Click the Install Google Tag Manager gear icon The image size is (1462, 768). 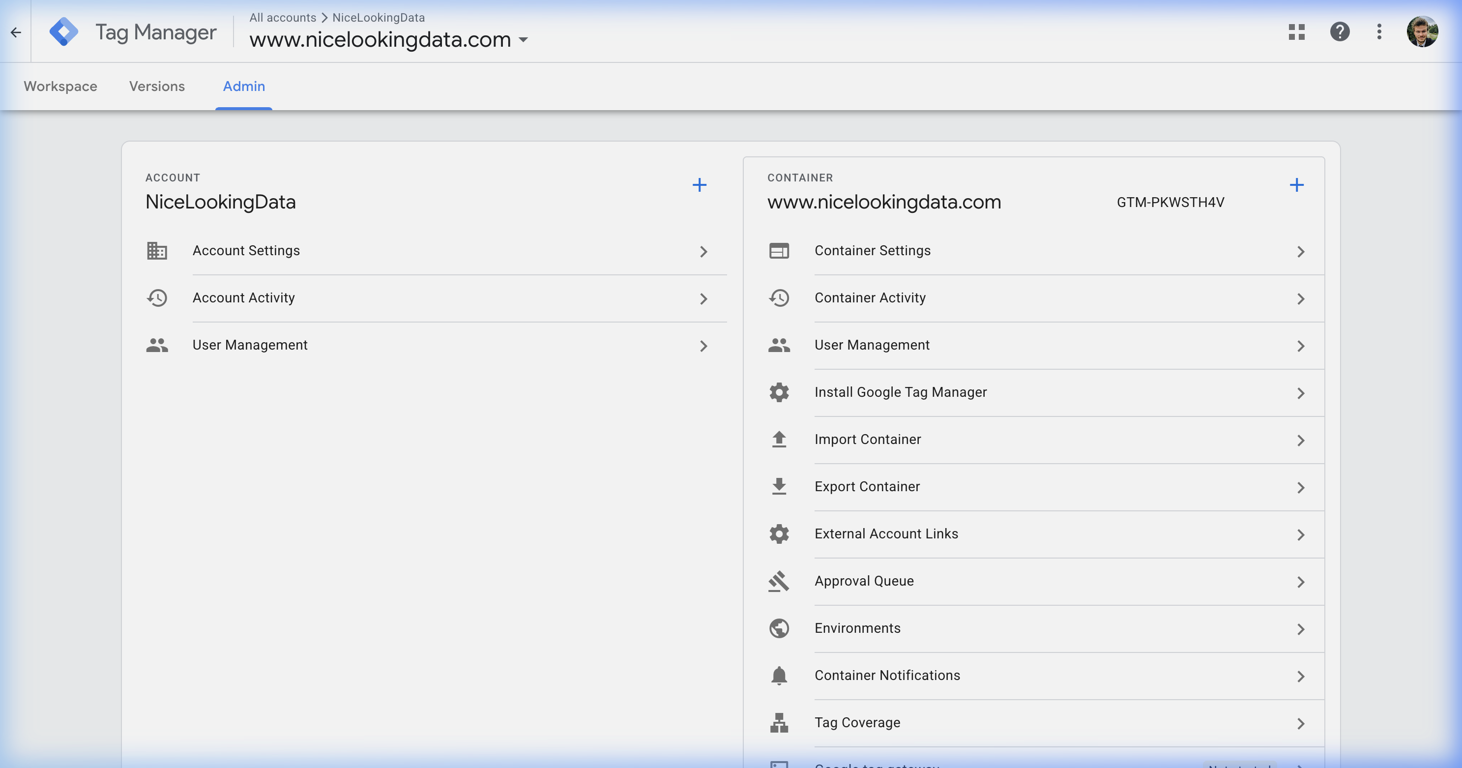(779, 392)
